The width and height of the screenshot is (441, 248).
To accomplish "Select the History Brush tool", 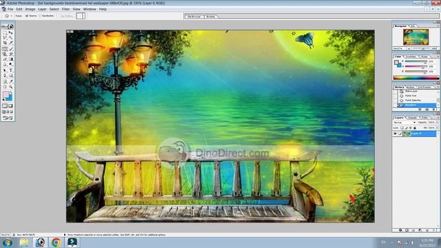I will click(x=11, y=54).
